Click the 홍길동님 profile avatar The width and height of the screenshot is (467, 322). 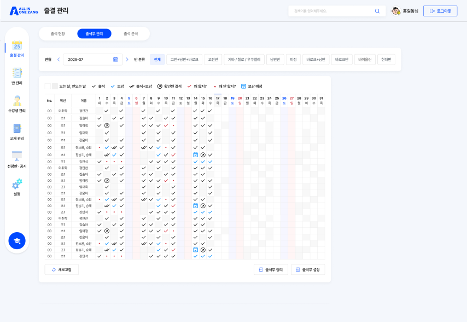point(396,11)
